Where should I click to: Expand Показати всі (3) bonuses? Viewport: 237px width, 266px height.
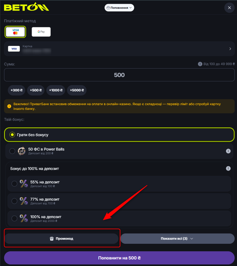click(x=178, y=238)
